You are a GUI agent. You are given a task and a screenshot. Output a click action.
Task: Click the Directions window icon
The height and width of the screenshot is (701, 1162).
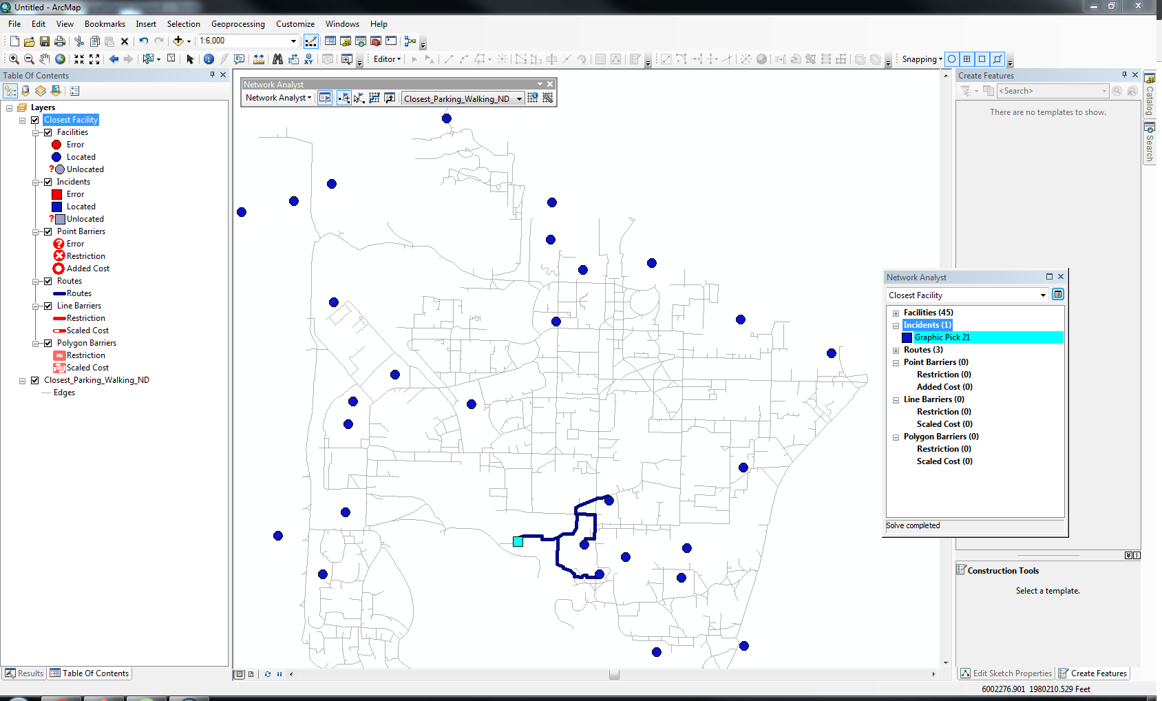click(x=390, y=98)
